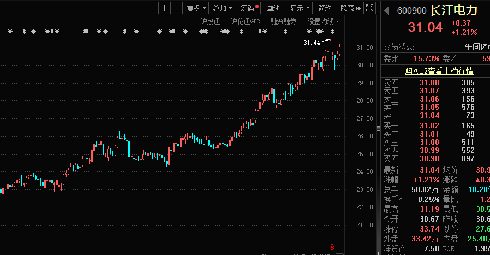Switch to 融资融券 tab
This screenshot has height=255, width=490.
coord(283,21)
